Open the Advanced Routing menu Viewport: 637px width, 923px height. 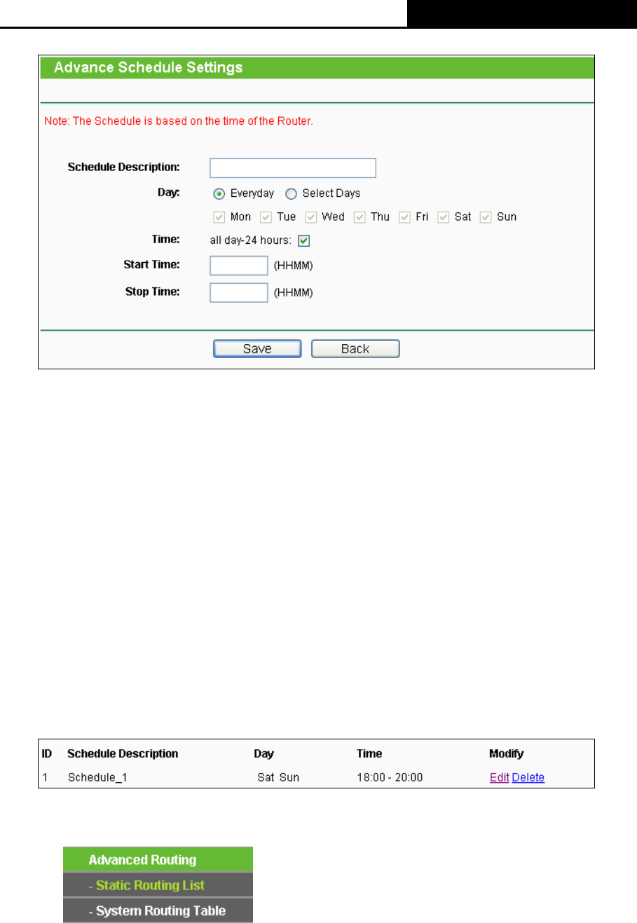tap(158, 860)
